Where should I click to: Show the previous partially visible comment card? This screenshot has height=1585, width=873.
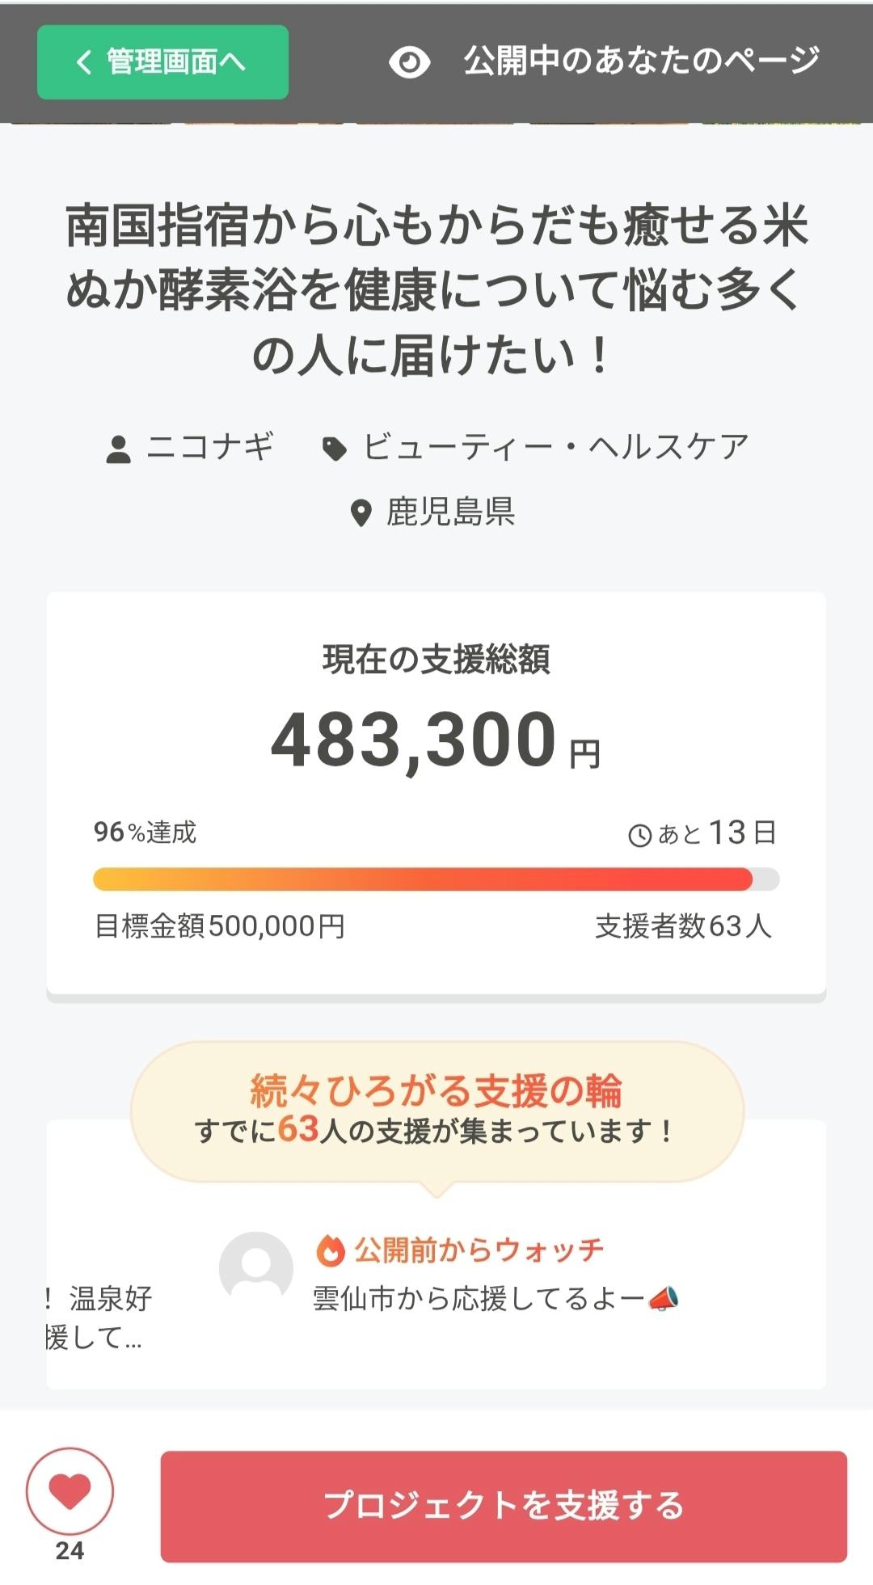tap(95, 1317)
